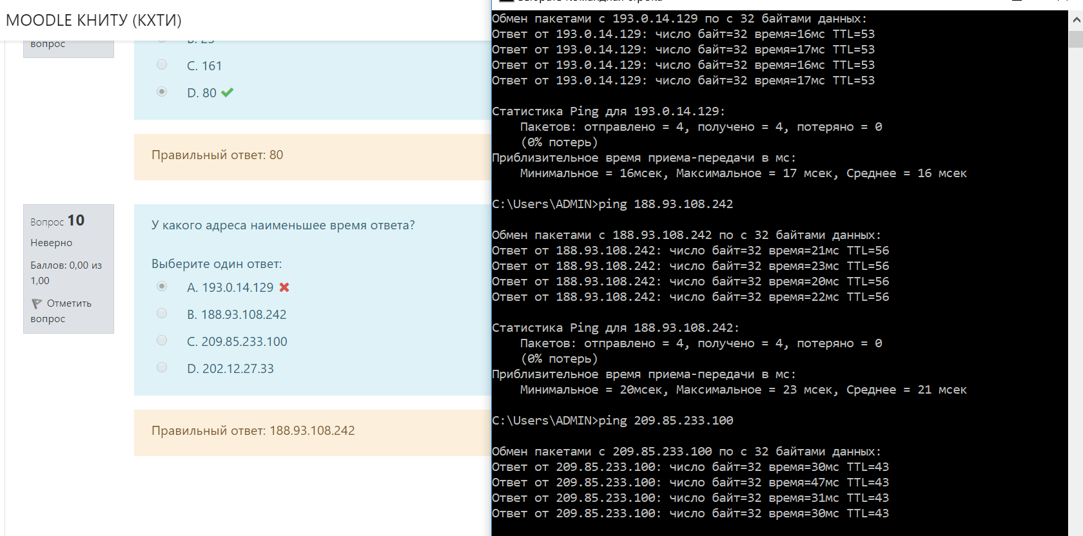Click the reply line with время=20мс
Screen dimensions: 1083x536
point(690,282)
